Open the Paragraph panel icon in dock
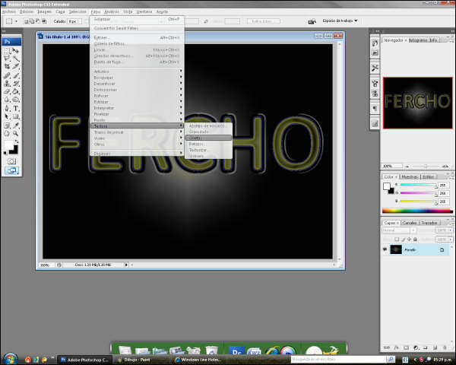 (x=375, y=109)
